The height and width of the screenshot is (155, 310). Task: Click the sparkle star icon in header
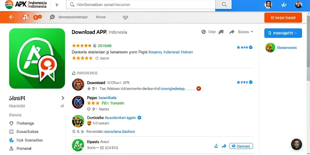pos(284,5)
